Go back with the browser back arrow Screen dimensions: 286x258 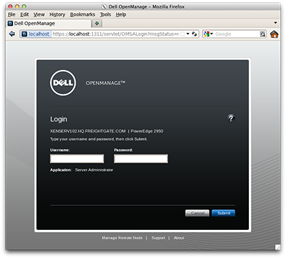(12, 34)
